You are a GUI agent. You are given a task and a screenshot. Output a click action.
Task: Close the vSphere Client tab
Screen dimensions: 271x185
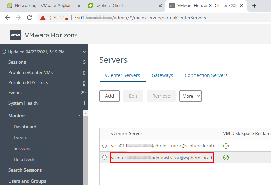coord(160,6)
